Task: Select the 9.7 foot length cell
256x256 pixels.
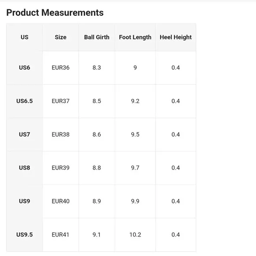Action: [x=135, y=168]
